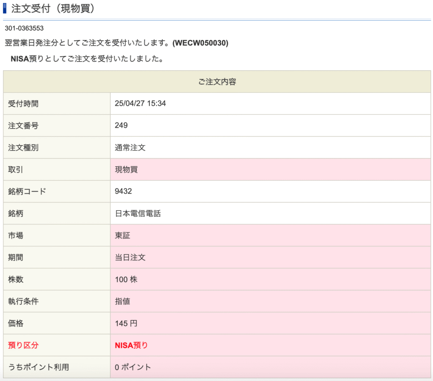Image resolution: width=433 pixels, height=381 pixels.
Task: Click the 取引 label
Action: [16, 169]
